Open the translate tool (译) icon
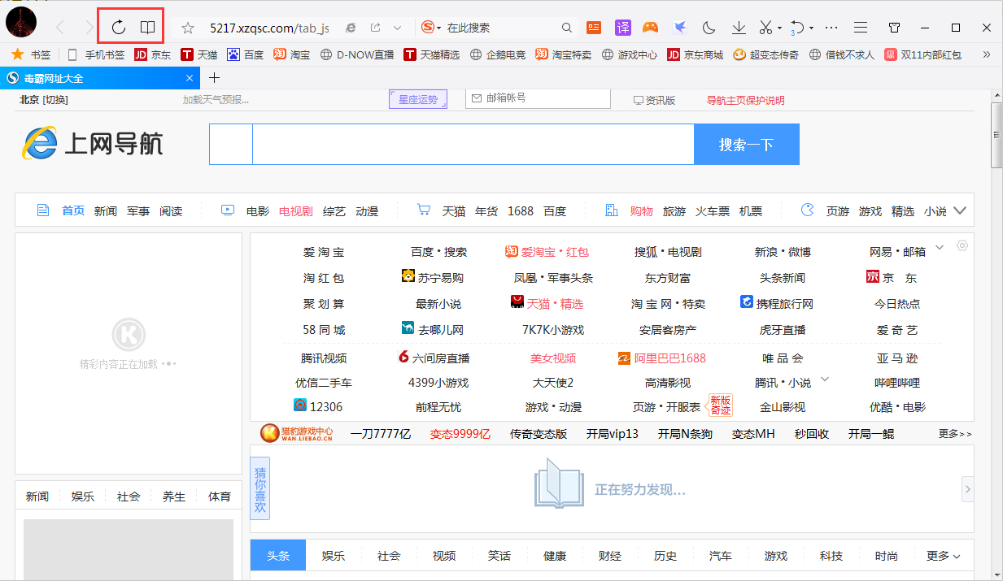Image resolution: width=1003 pixels, height=581 pixels. 622,27
